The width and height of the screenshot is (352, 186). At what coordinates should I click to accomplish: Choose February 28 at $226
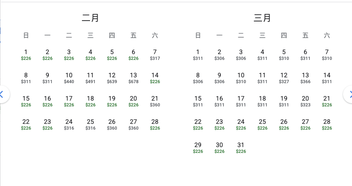[155, 124]
